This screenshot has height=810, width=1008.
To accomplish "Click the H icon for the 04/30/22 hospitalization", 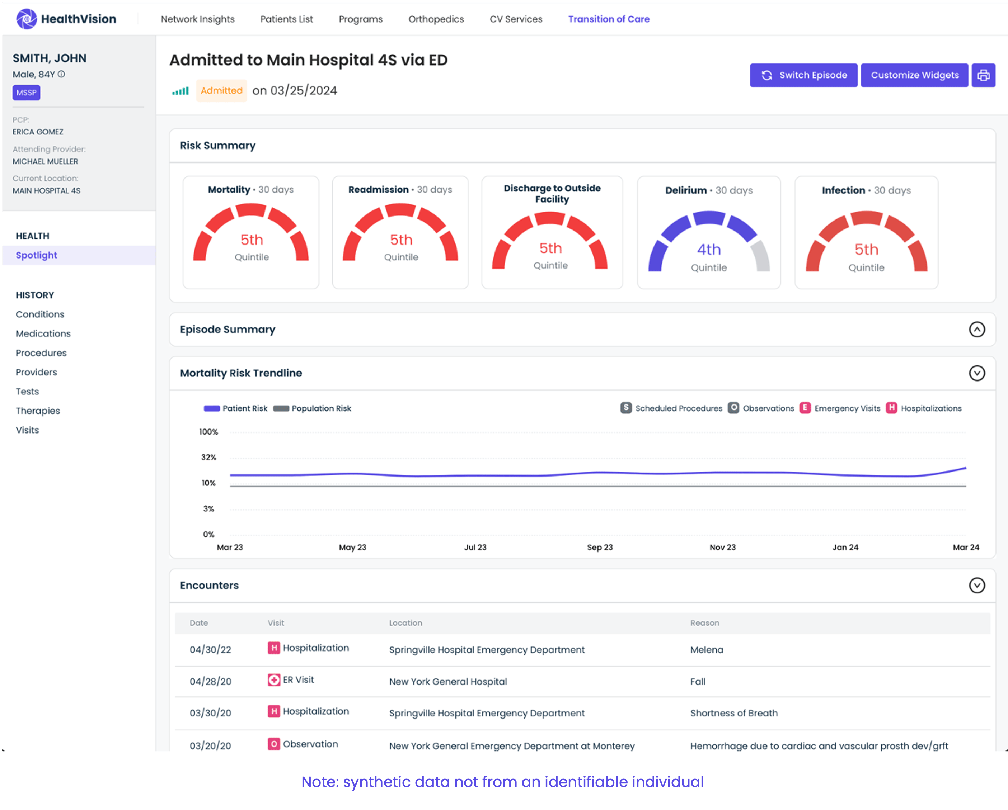I will pyautogui.click(x=274, y=648).
